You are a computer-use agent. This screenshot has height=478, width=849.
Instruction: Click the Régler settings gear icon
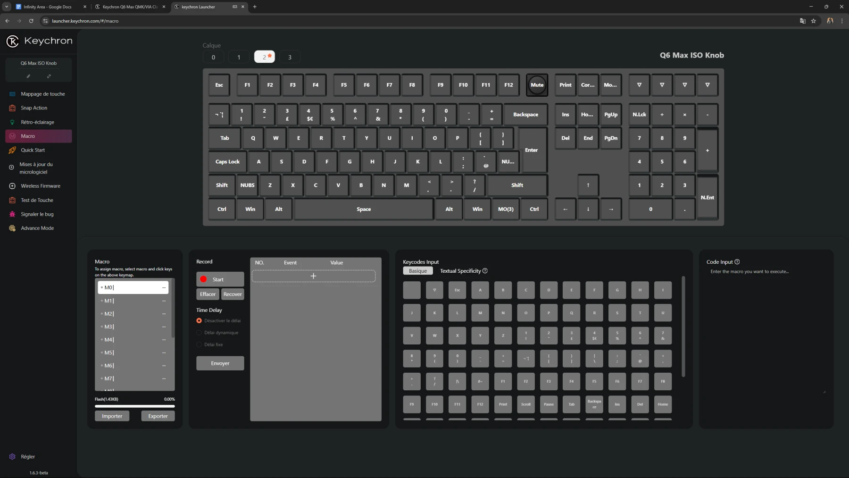12,457
